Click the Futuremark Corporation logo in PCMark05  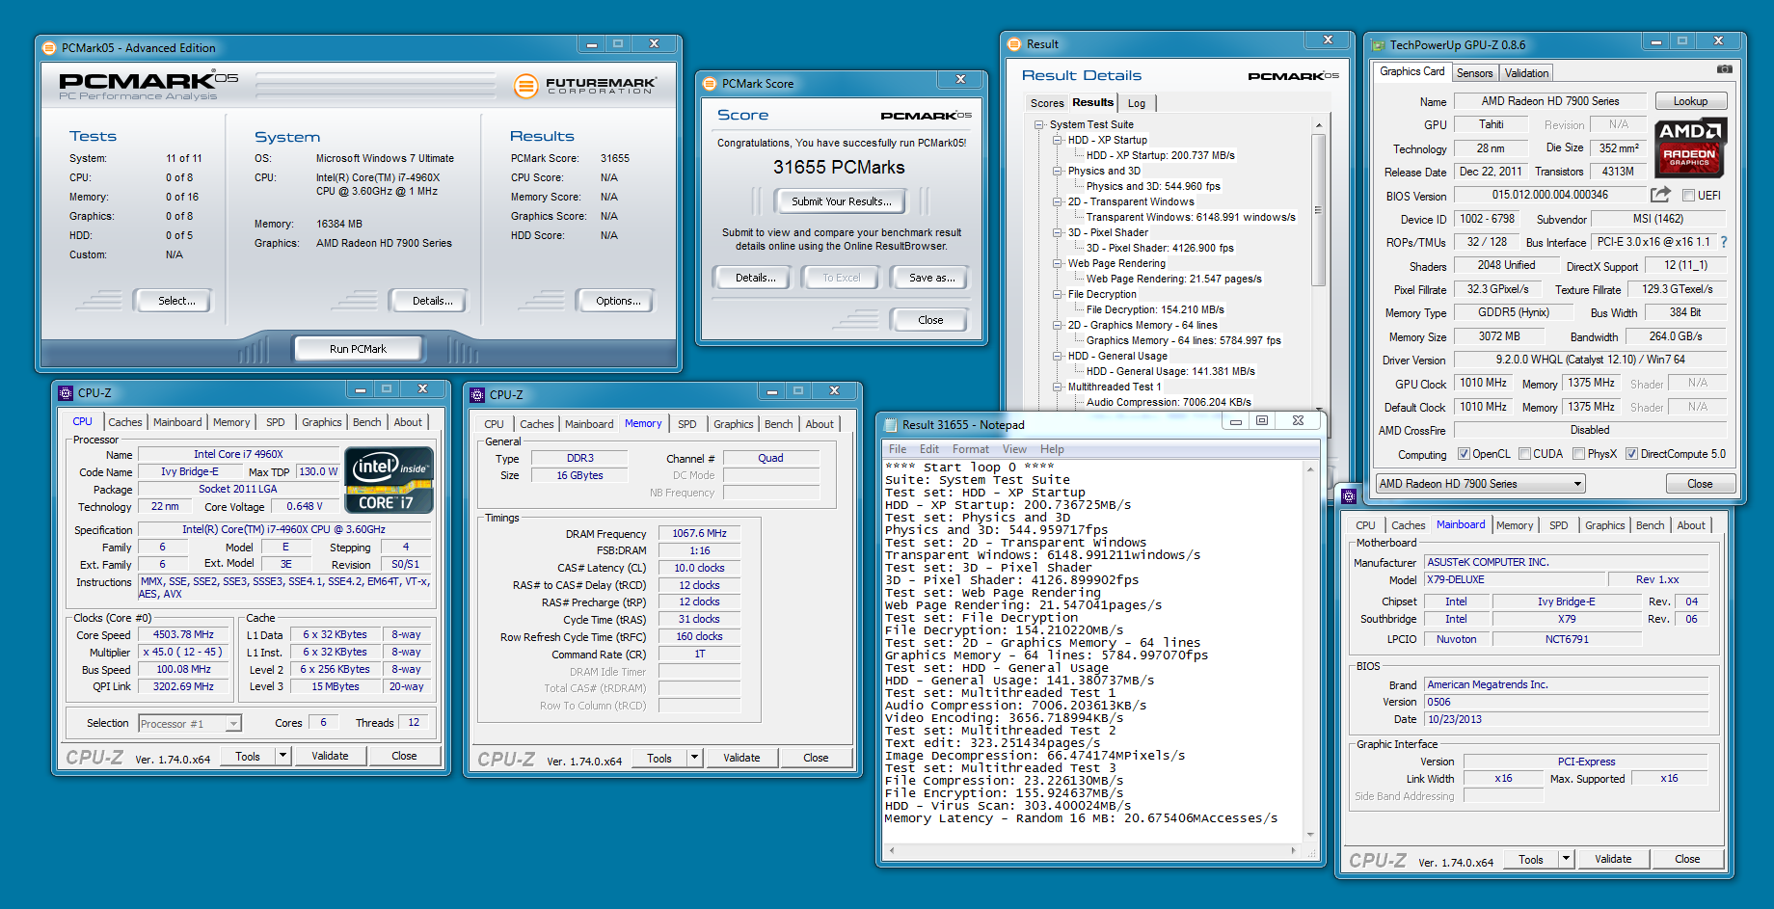coord(585,86)
